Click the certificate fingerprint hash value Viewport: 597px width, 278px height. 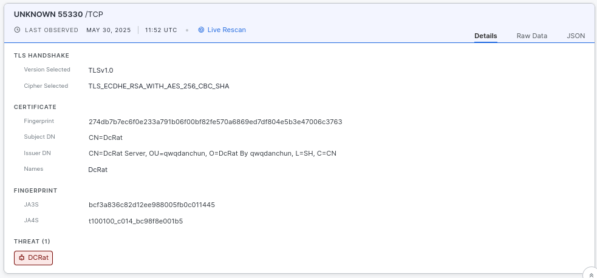(x=215, y=122)
